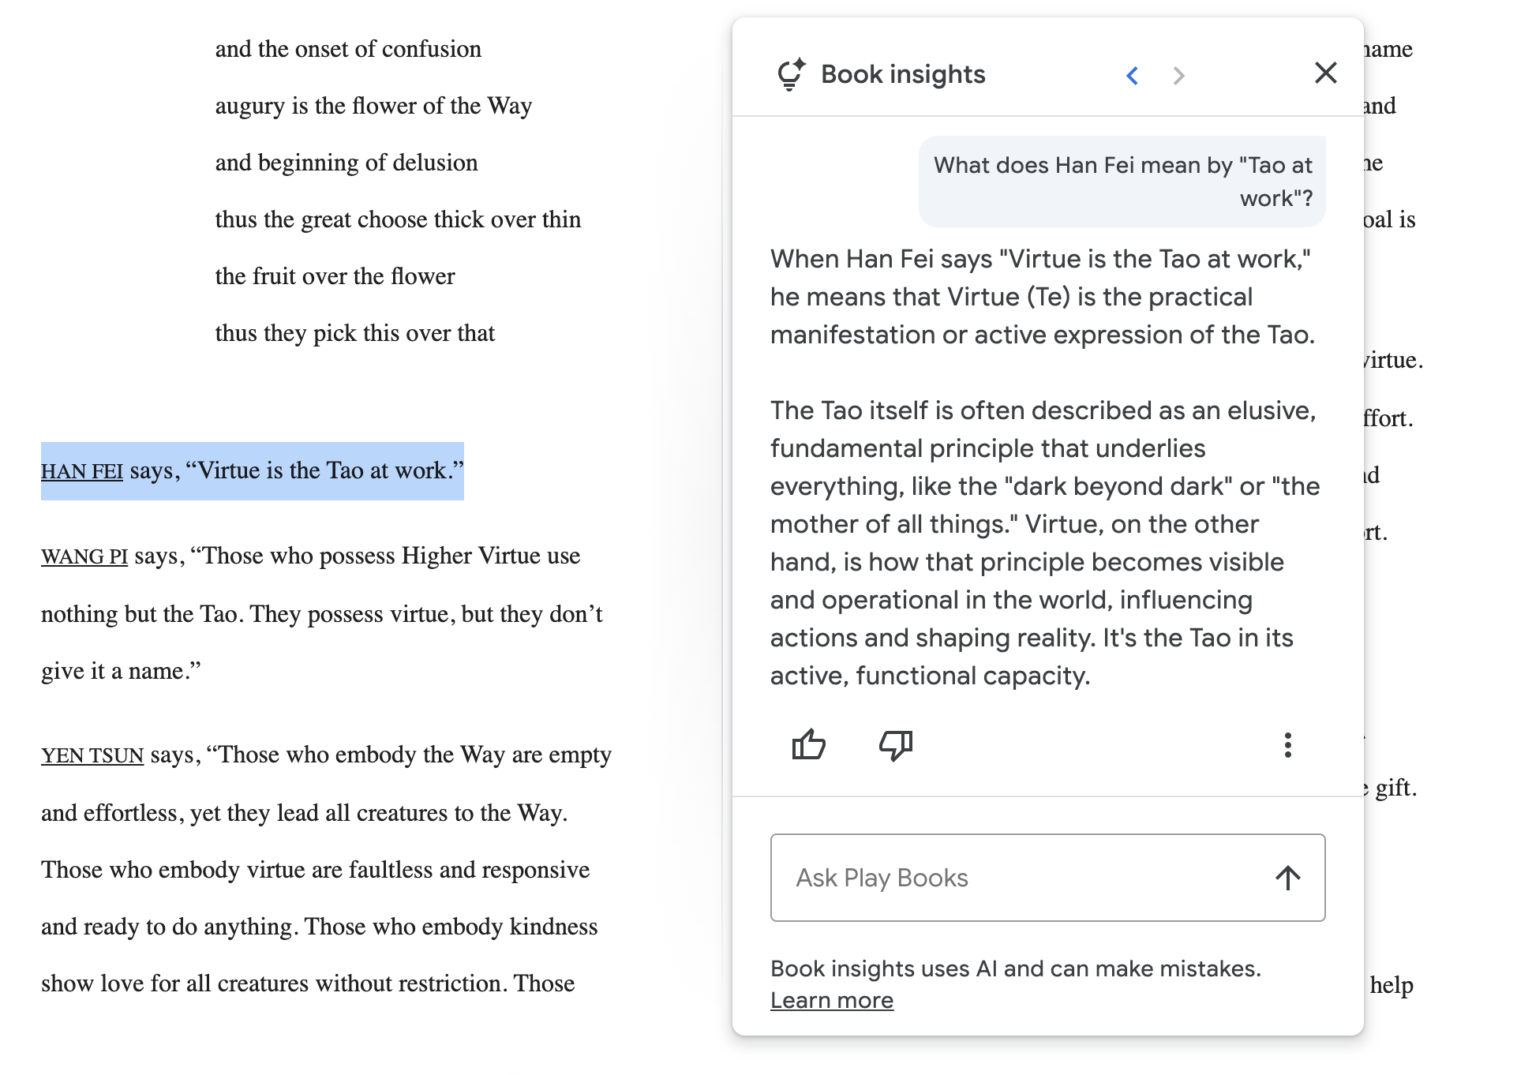This screenshot has height=1075, width=1517.
Task: Click the verse line 'the fruit over the flower'
Action: point(335,276)
